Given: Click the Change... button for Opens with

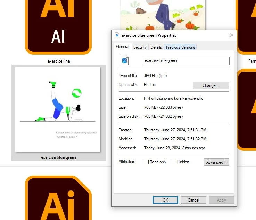Looking at the screenshot, I should 211,85.
